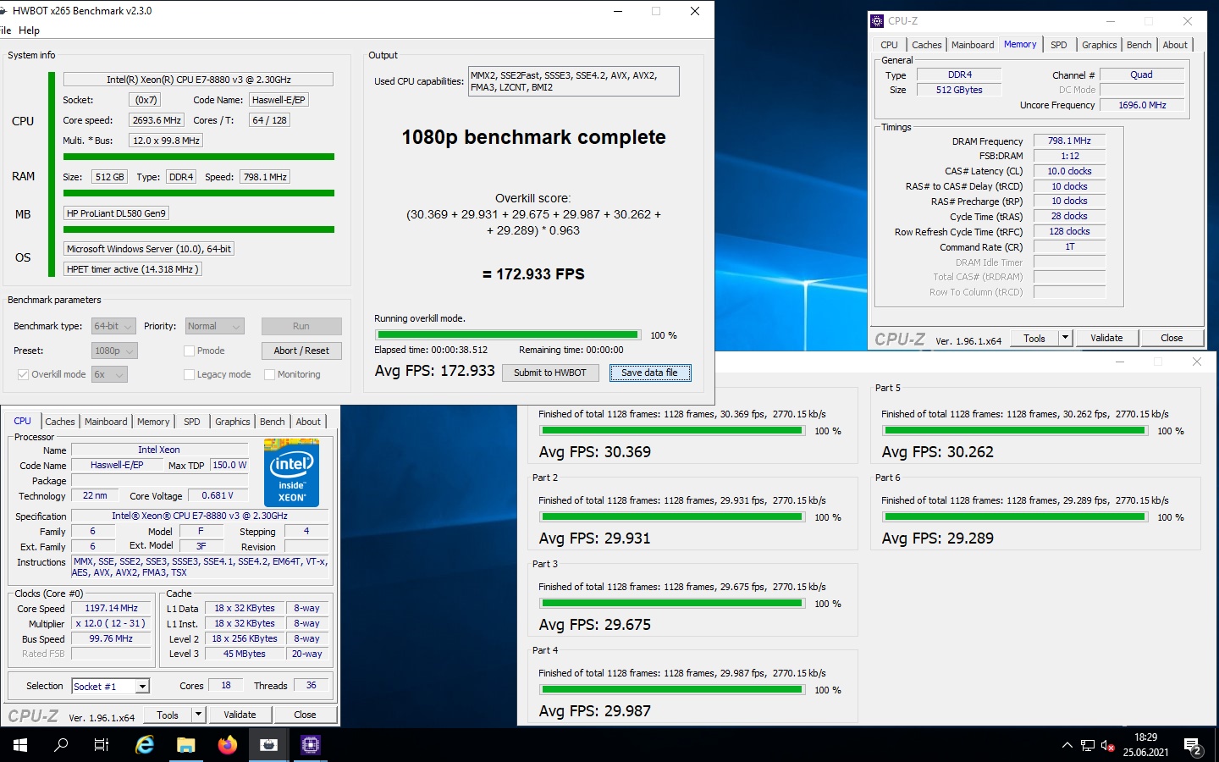The width and height of the screenshot is (1219, 762).
Task: Click the Part 6 progress bar
Action: tap(1014, 516)
